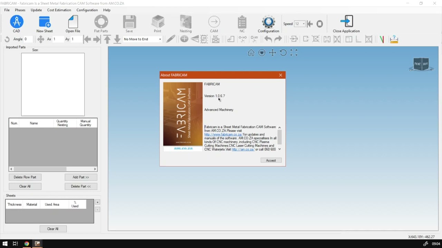Click the move-left arrow toolbar icon
Viewport: 442px width, 248px height.
(87, 39)
